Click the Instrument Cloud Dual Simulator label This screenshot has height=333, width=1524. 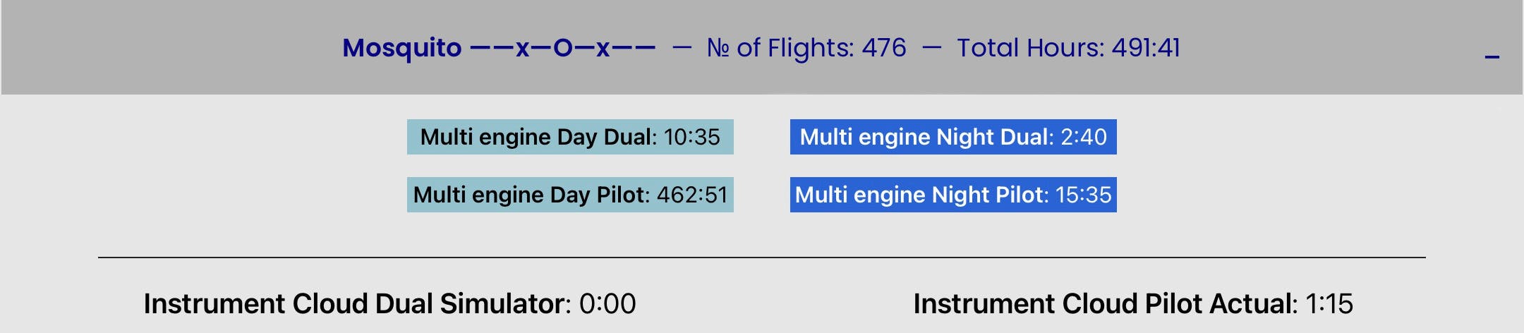click(357, 304)
